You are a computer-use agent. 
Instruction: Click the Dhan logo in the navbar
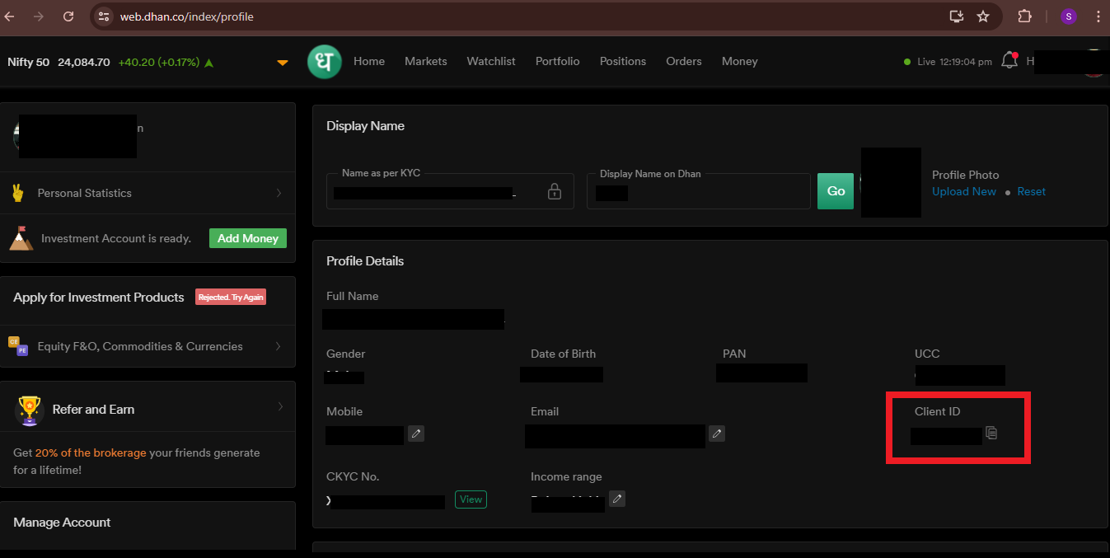click(324, 61)
